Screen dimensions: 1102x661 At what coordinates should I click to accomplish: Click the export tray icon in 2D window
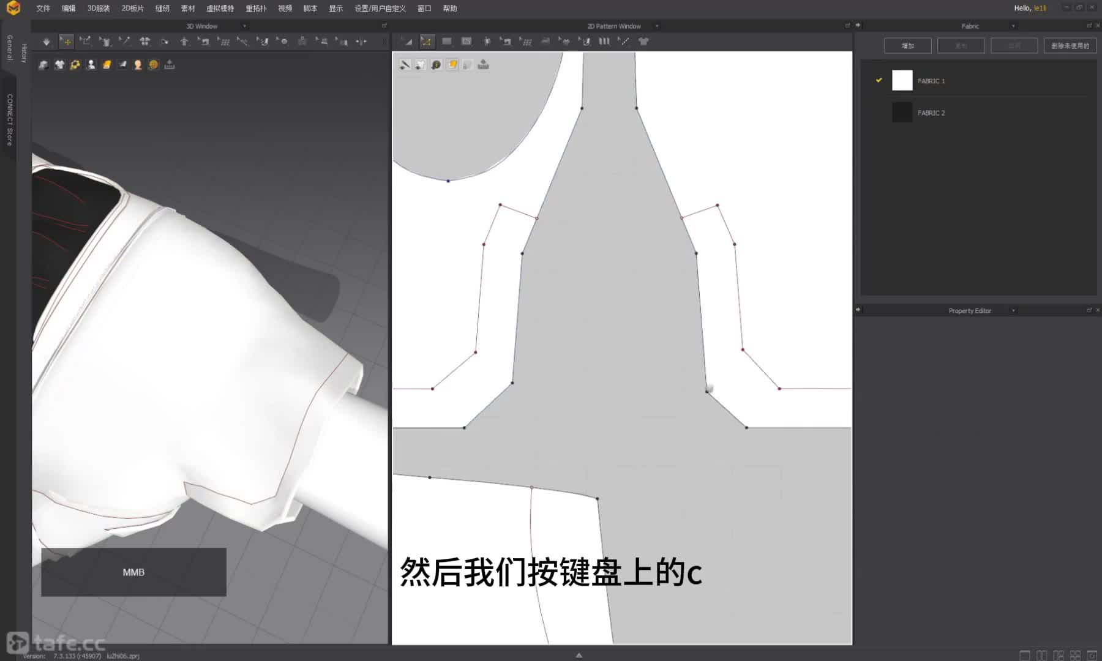tap(483, 65)
